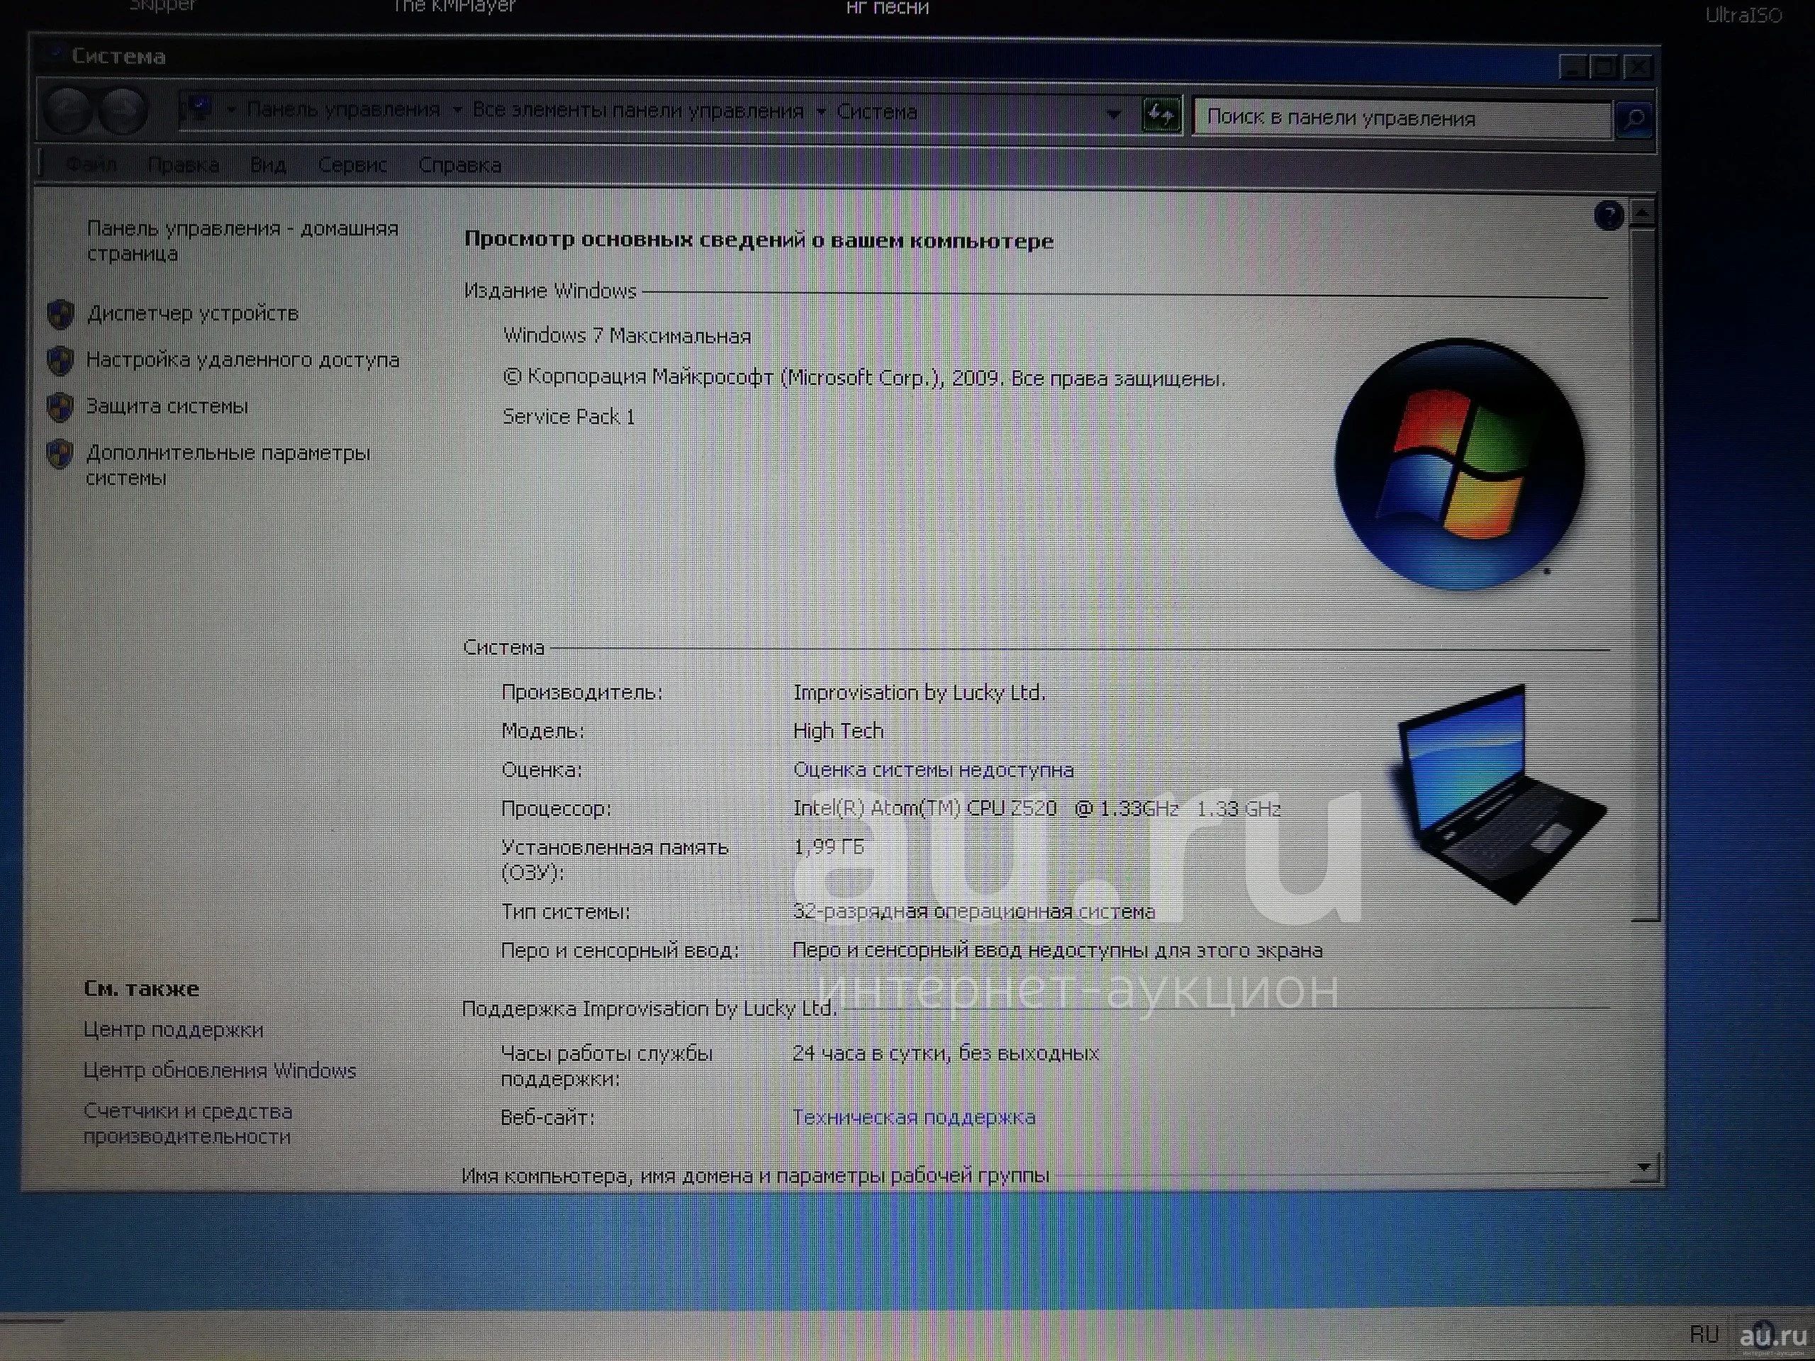The height and width of the screenshot is (1361, 1815).
Task: Click the Forward navigation arrow button
Action: tap(121, 111)
